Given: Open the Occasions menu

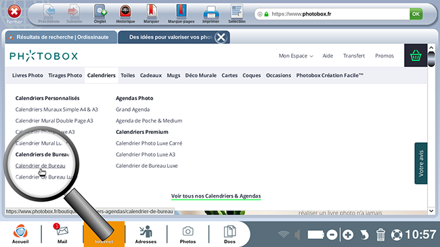Looking at the screenshot, I should (x=278, y=75).
